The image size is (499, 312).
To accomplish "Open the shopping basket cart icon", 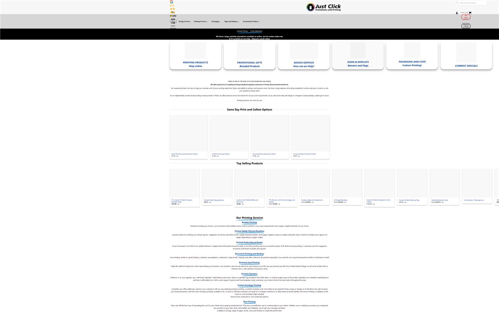I will 470,13.
